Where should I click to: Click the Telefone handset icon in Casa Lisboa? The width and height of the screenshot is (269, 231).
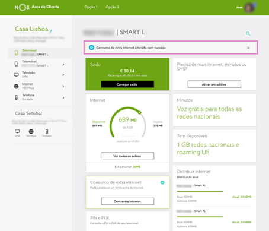click(17, 97)
